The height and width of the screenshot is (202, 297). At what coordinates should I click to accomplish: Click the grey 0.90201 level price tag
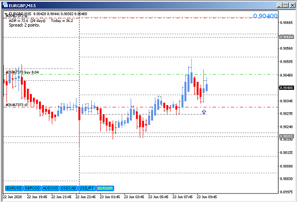(287, 136)
